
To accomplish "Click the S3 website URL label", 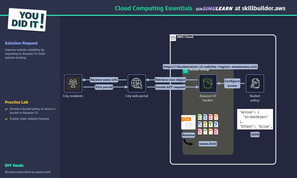I will point(210,66).
